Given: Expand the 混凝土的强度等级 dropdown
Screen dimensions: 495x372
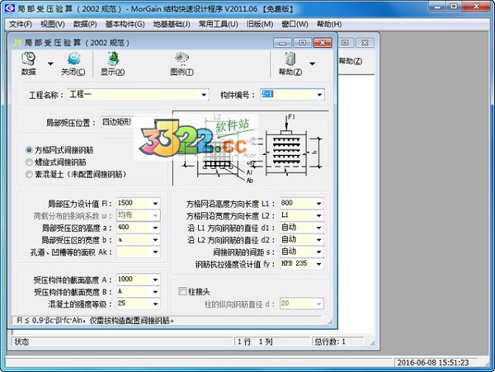Looking at the screenshot, I should click(155, 304).
